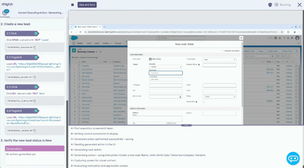Toggle the Government checkbox
The height and width of the screenshot is (168, 304).
tap(204, 102)
